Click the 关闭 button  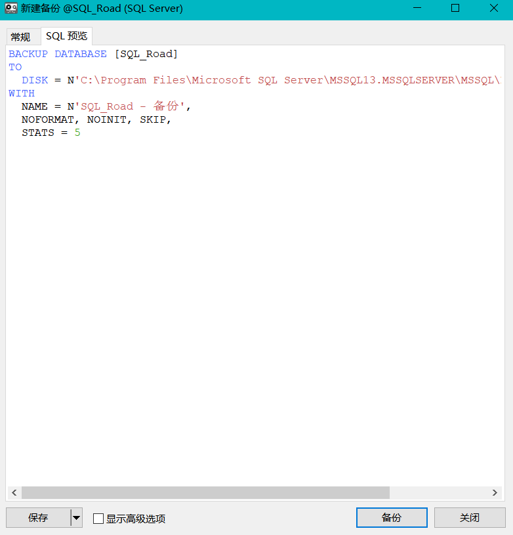coord(470,518)
